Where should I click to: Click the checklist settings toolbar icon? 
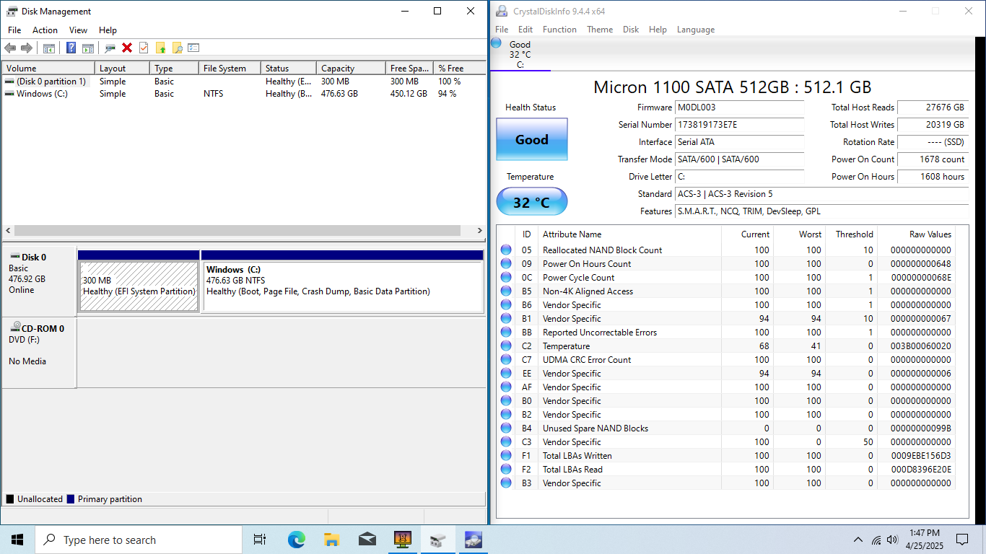[193, 48]
